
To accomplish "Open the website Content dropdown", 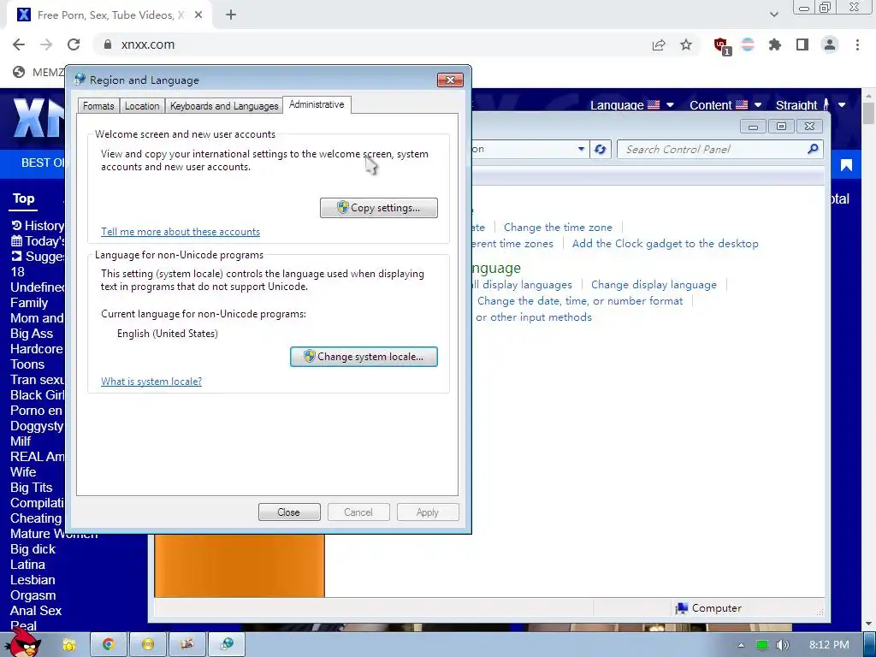I will pyautogui.click(x=725, y=105).
